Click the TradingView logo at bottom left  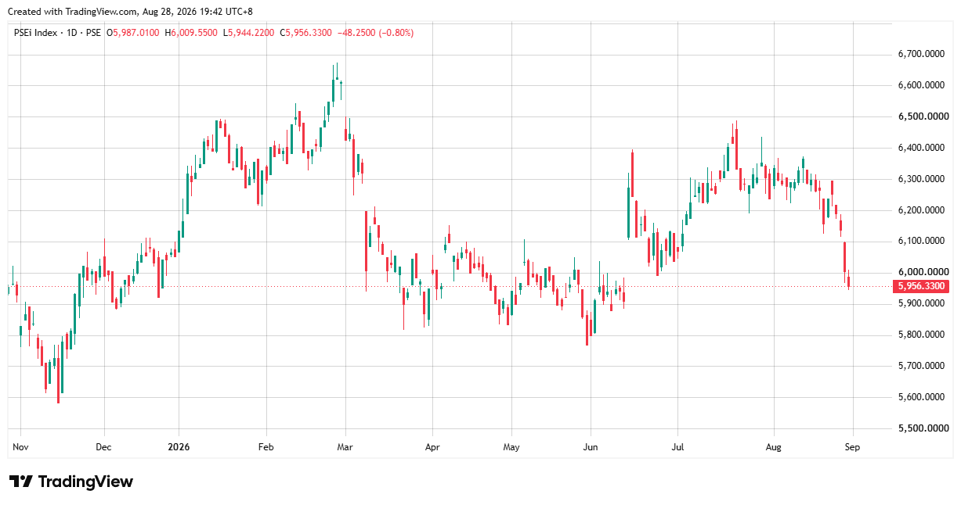[x=70, y=482]
